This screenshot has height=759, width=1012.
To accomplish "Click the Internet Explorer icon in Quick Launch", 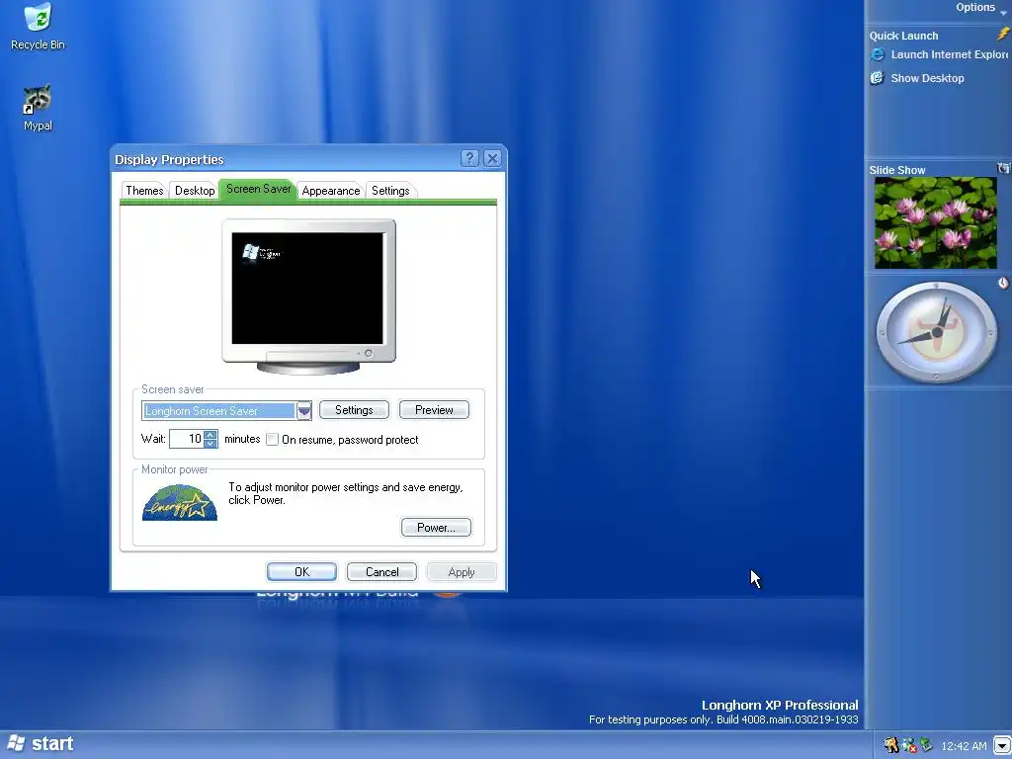I will (x=878, y=55).
